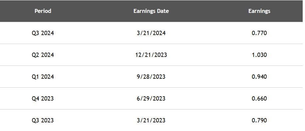Select the Q1 2024 period cell
This screenshot has height=131, width=305.
pyautogui.click(x=43, y=77)
